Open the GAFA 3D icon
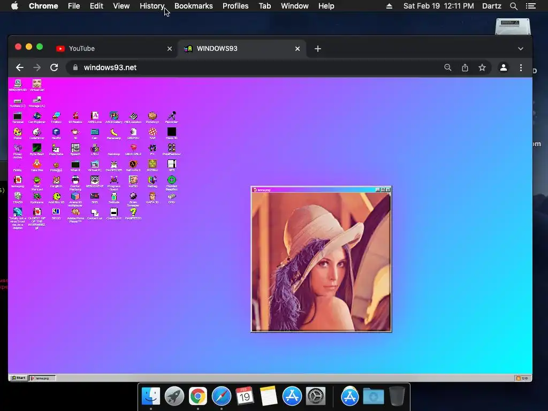 point(152,198)
